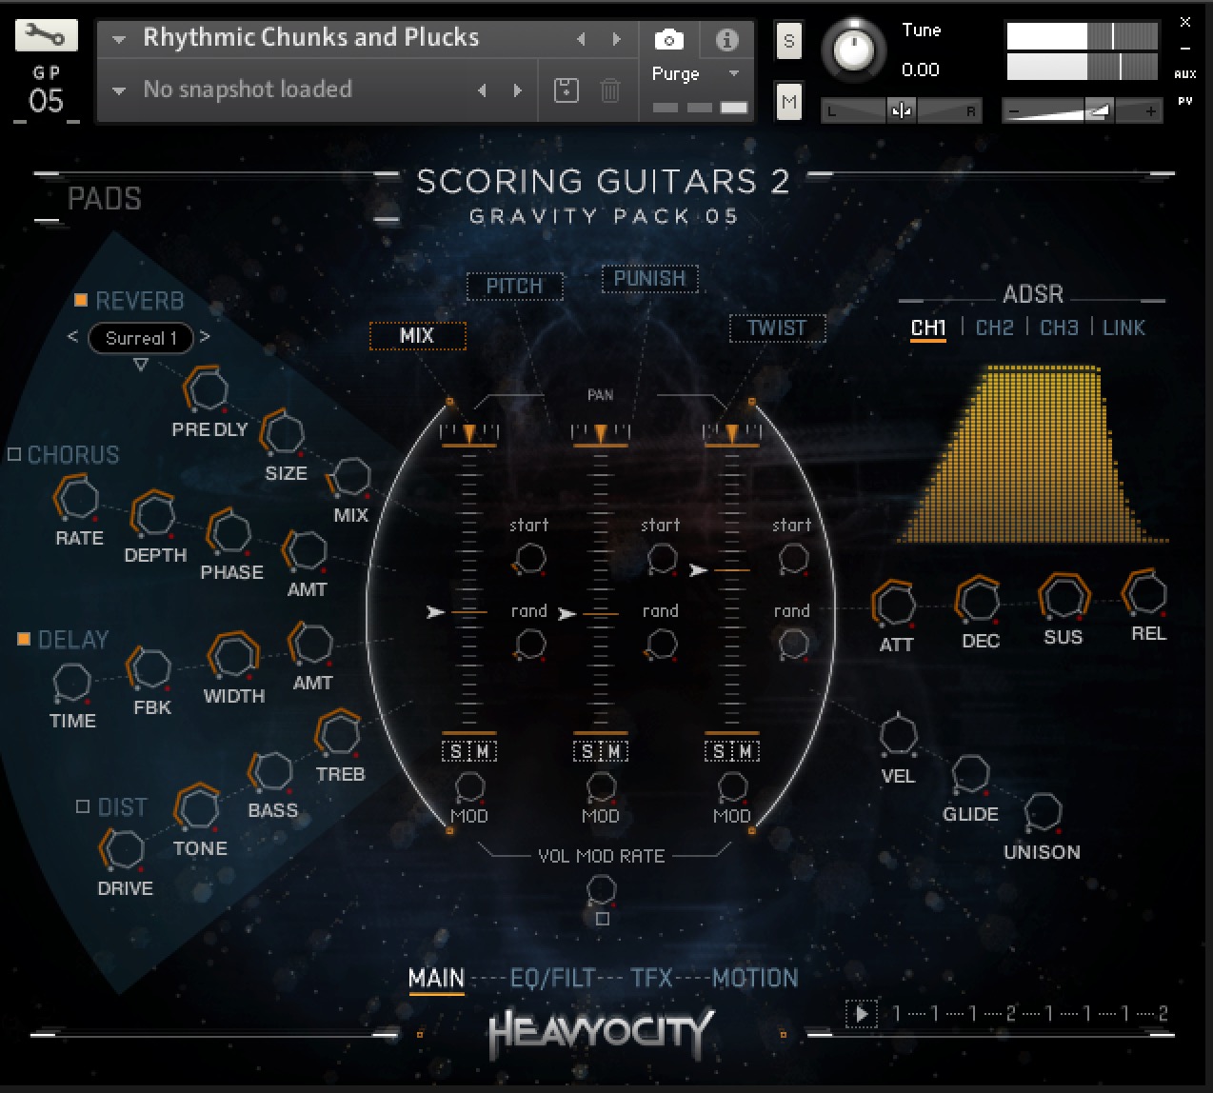Toggle the DELAY effect on/off
This screenshot has height=1093, width=1213.
24,639
